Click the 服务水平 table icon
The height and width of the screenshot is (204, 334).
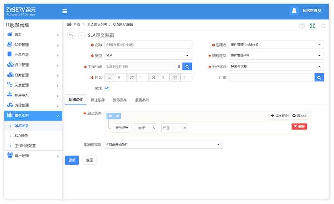coord(10,115)
